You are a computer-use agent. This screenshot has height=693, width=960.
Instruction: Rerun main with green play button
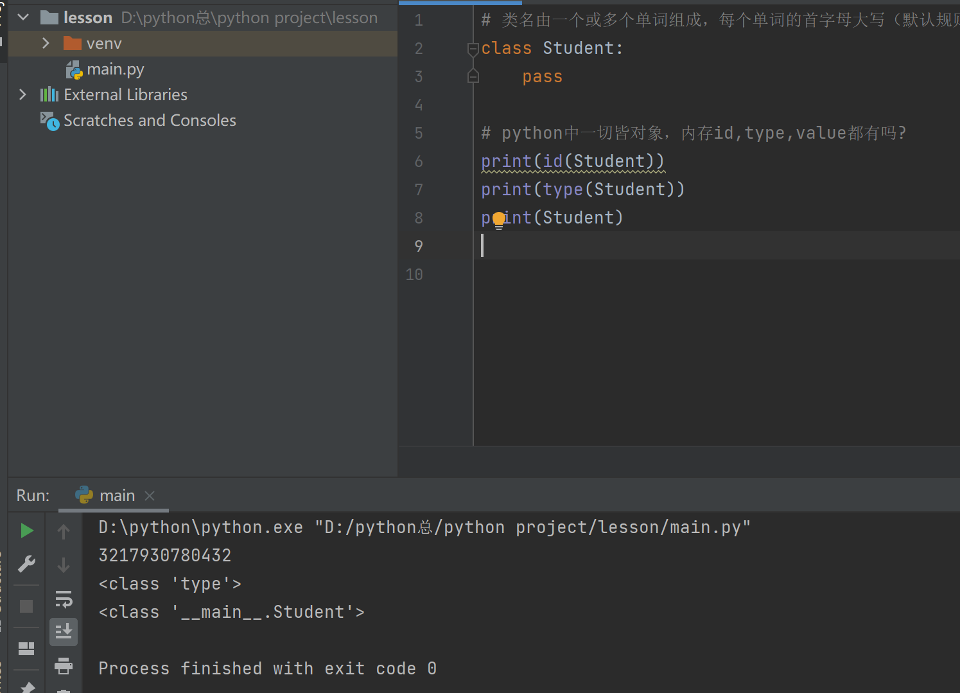coord(27,531)
